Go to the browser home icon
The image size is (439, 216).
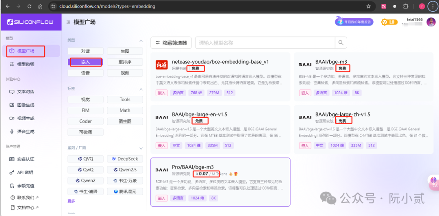[40, 6]
